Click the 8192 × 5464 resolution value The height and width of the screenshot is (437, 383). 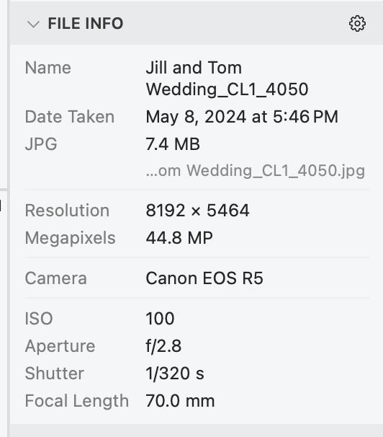pos(197,210)
